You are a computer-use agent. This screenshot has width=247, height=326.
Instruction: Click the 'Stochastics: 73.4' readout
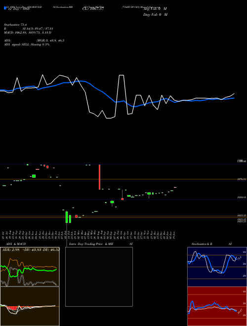(x=15, y=25)
